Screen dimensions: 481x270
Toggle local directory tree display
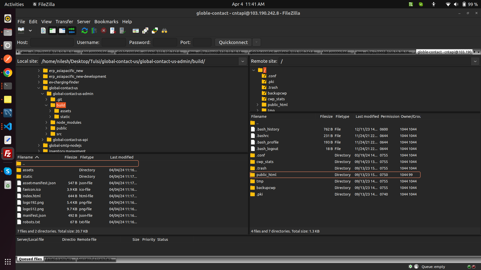[53, 30]
